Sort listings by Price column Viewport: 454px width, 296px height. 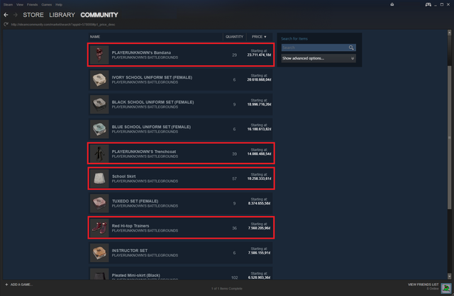coord(259,37)
